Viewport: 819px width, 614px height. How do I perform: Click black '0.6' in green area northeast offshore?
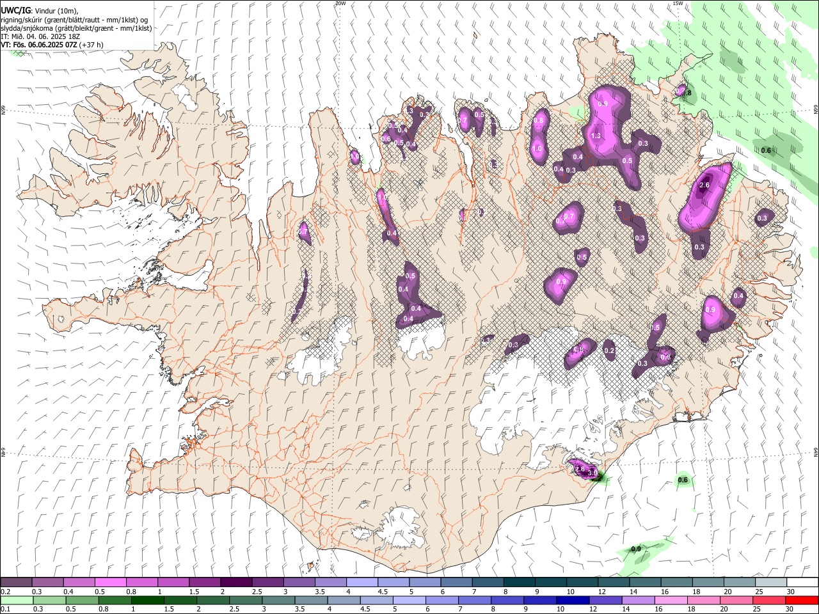coord(766,150)
